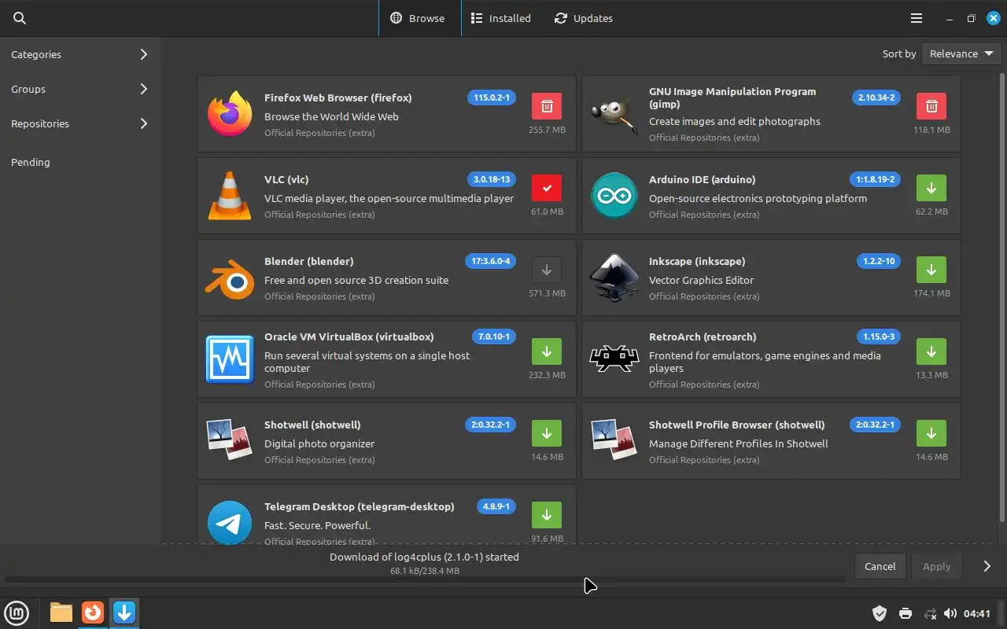Screen dimensions: 1007x629
Task: Cancel the log4cplus download
Action: (x=880, y=566)
